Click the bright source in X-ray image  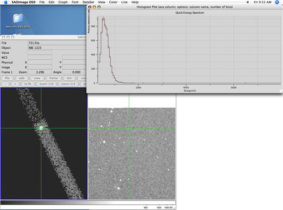[41, 128]
